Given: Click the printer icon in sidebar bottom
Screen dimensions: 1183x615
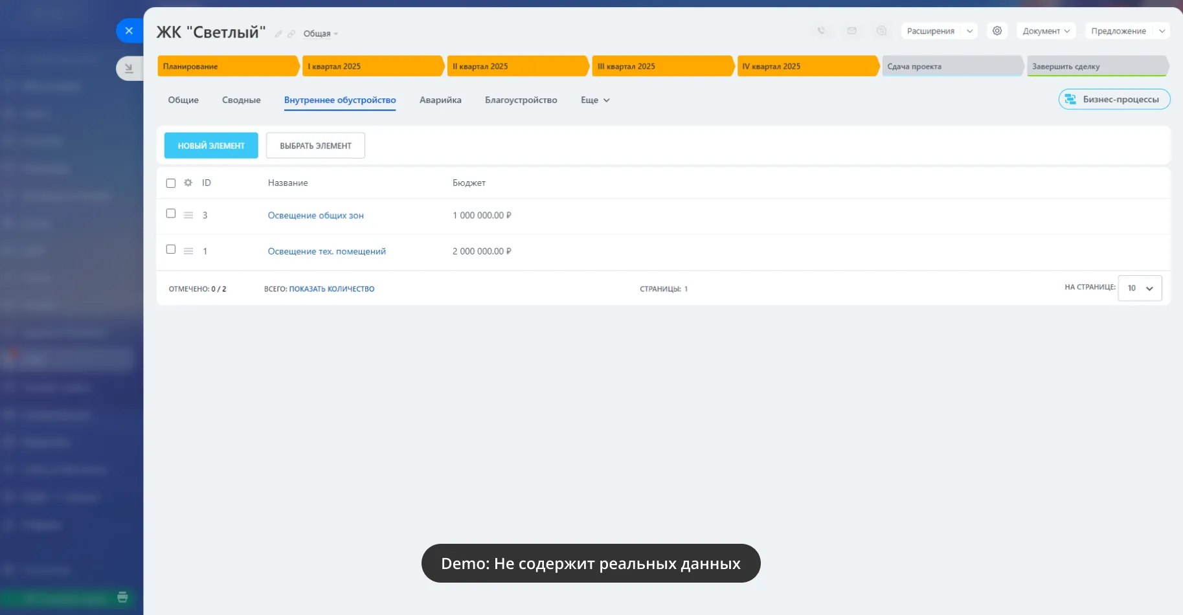Looking at the screenshot, I should 122,597.
